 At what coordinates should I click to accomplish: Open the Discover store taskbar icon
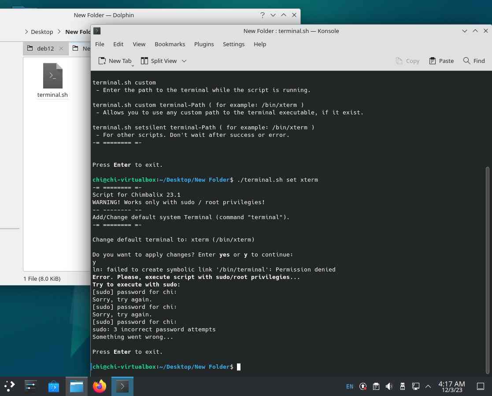[x=54, y=386]
